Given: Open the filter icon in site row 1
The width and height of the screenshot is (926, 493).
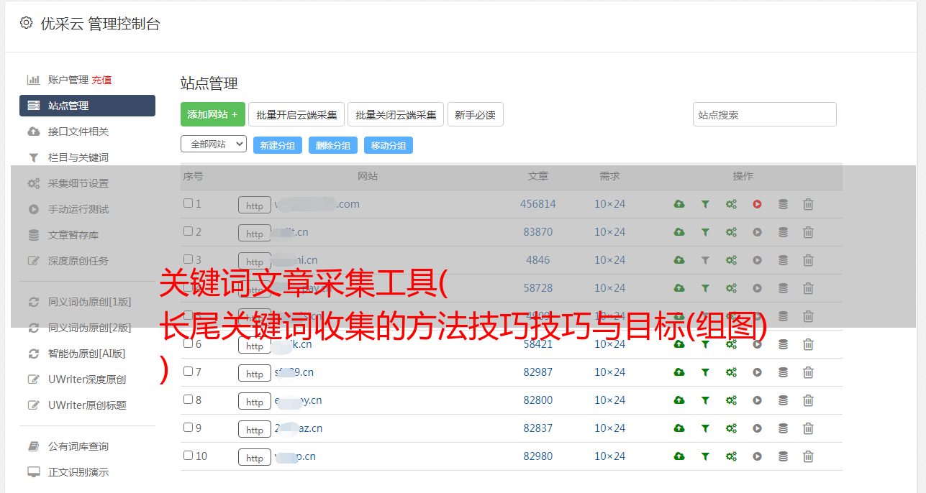Looking at the screenshot, I should coord(705,204).
